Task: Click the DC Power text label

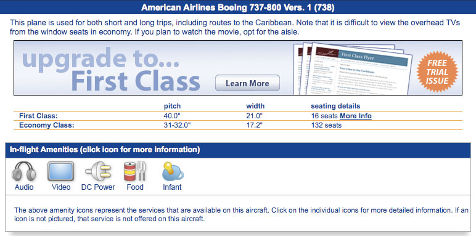Action: (x=98, y=187)
